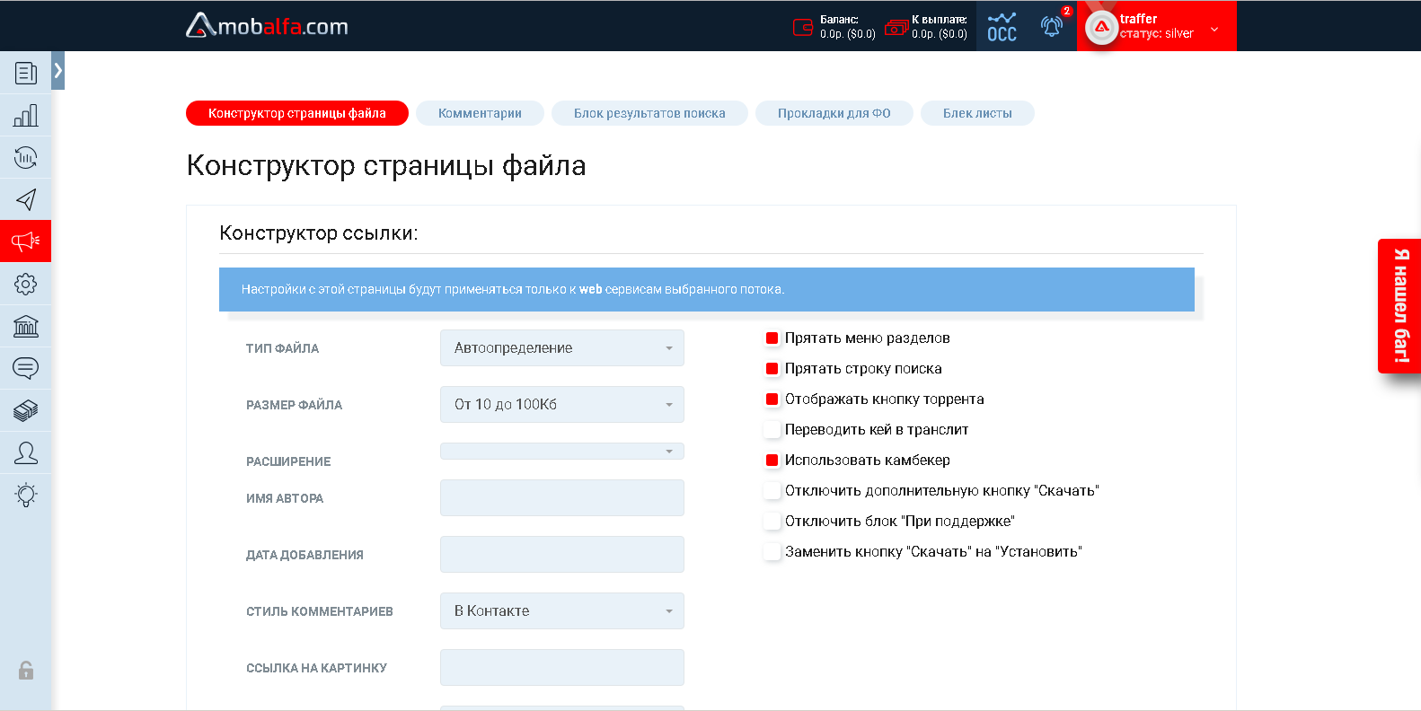Select the megaphone icon in sidebar

pos(25,241)
